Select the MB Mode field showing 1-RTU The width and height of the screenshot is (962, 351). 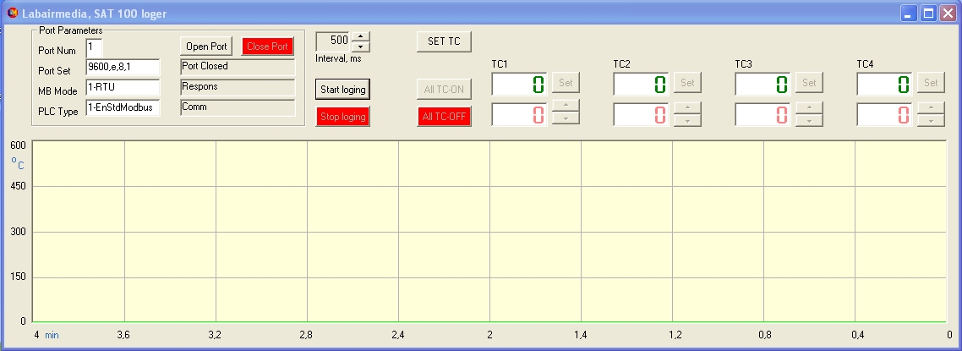point(122,88)
